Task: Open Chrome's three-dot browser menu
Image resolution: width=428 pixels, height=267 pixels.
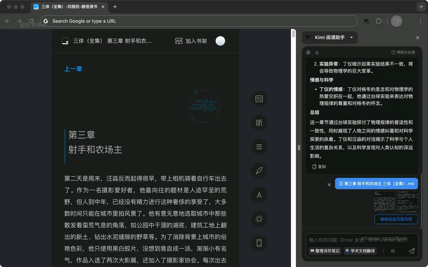Action: point(421,21)
